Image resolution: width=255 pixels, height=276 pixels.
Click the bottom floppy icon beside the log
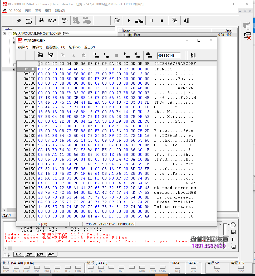[233, 246]
